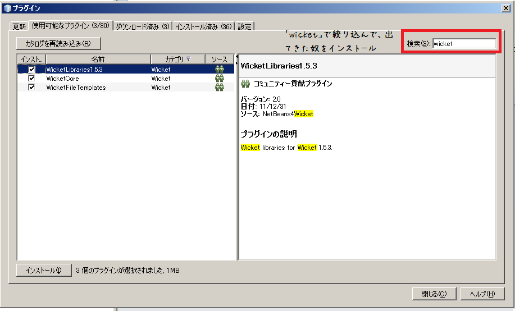Click the ヘルプ button
The image size is (515, 311).
[x=482, y=294]
